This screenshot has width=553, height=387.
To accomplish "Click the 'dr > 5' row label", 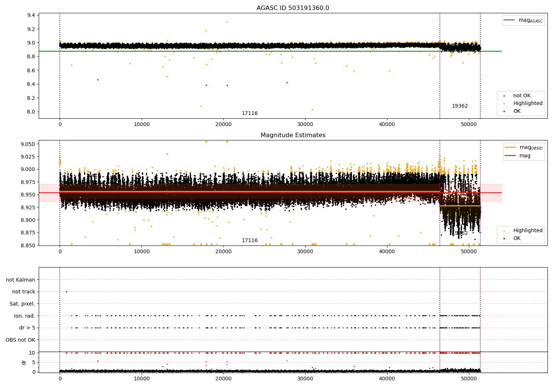I will click(x=27, y=328).
